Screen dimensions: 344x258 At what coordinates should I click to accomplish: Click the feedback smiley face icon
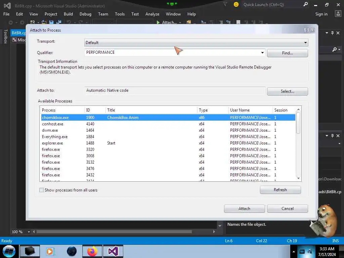click(236, 4)
